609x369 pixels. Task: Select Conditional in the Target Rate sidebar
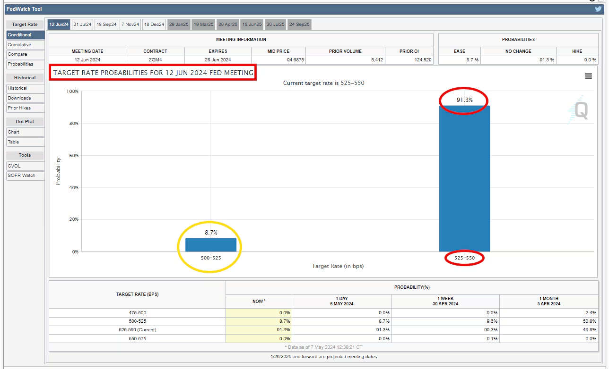pos(26,35)
